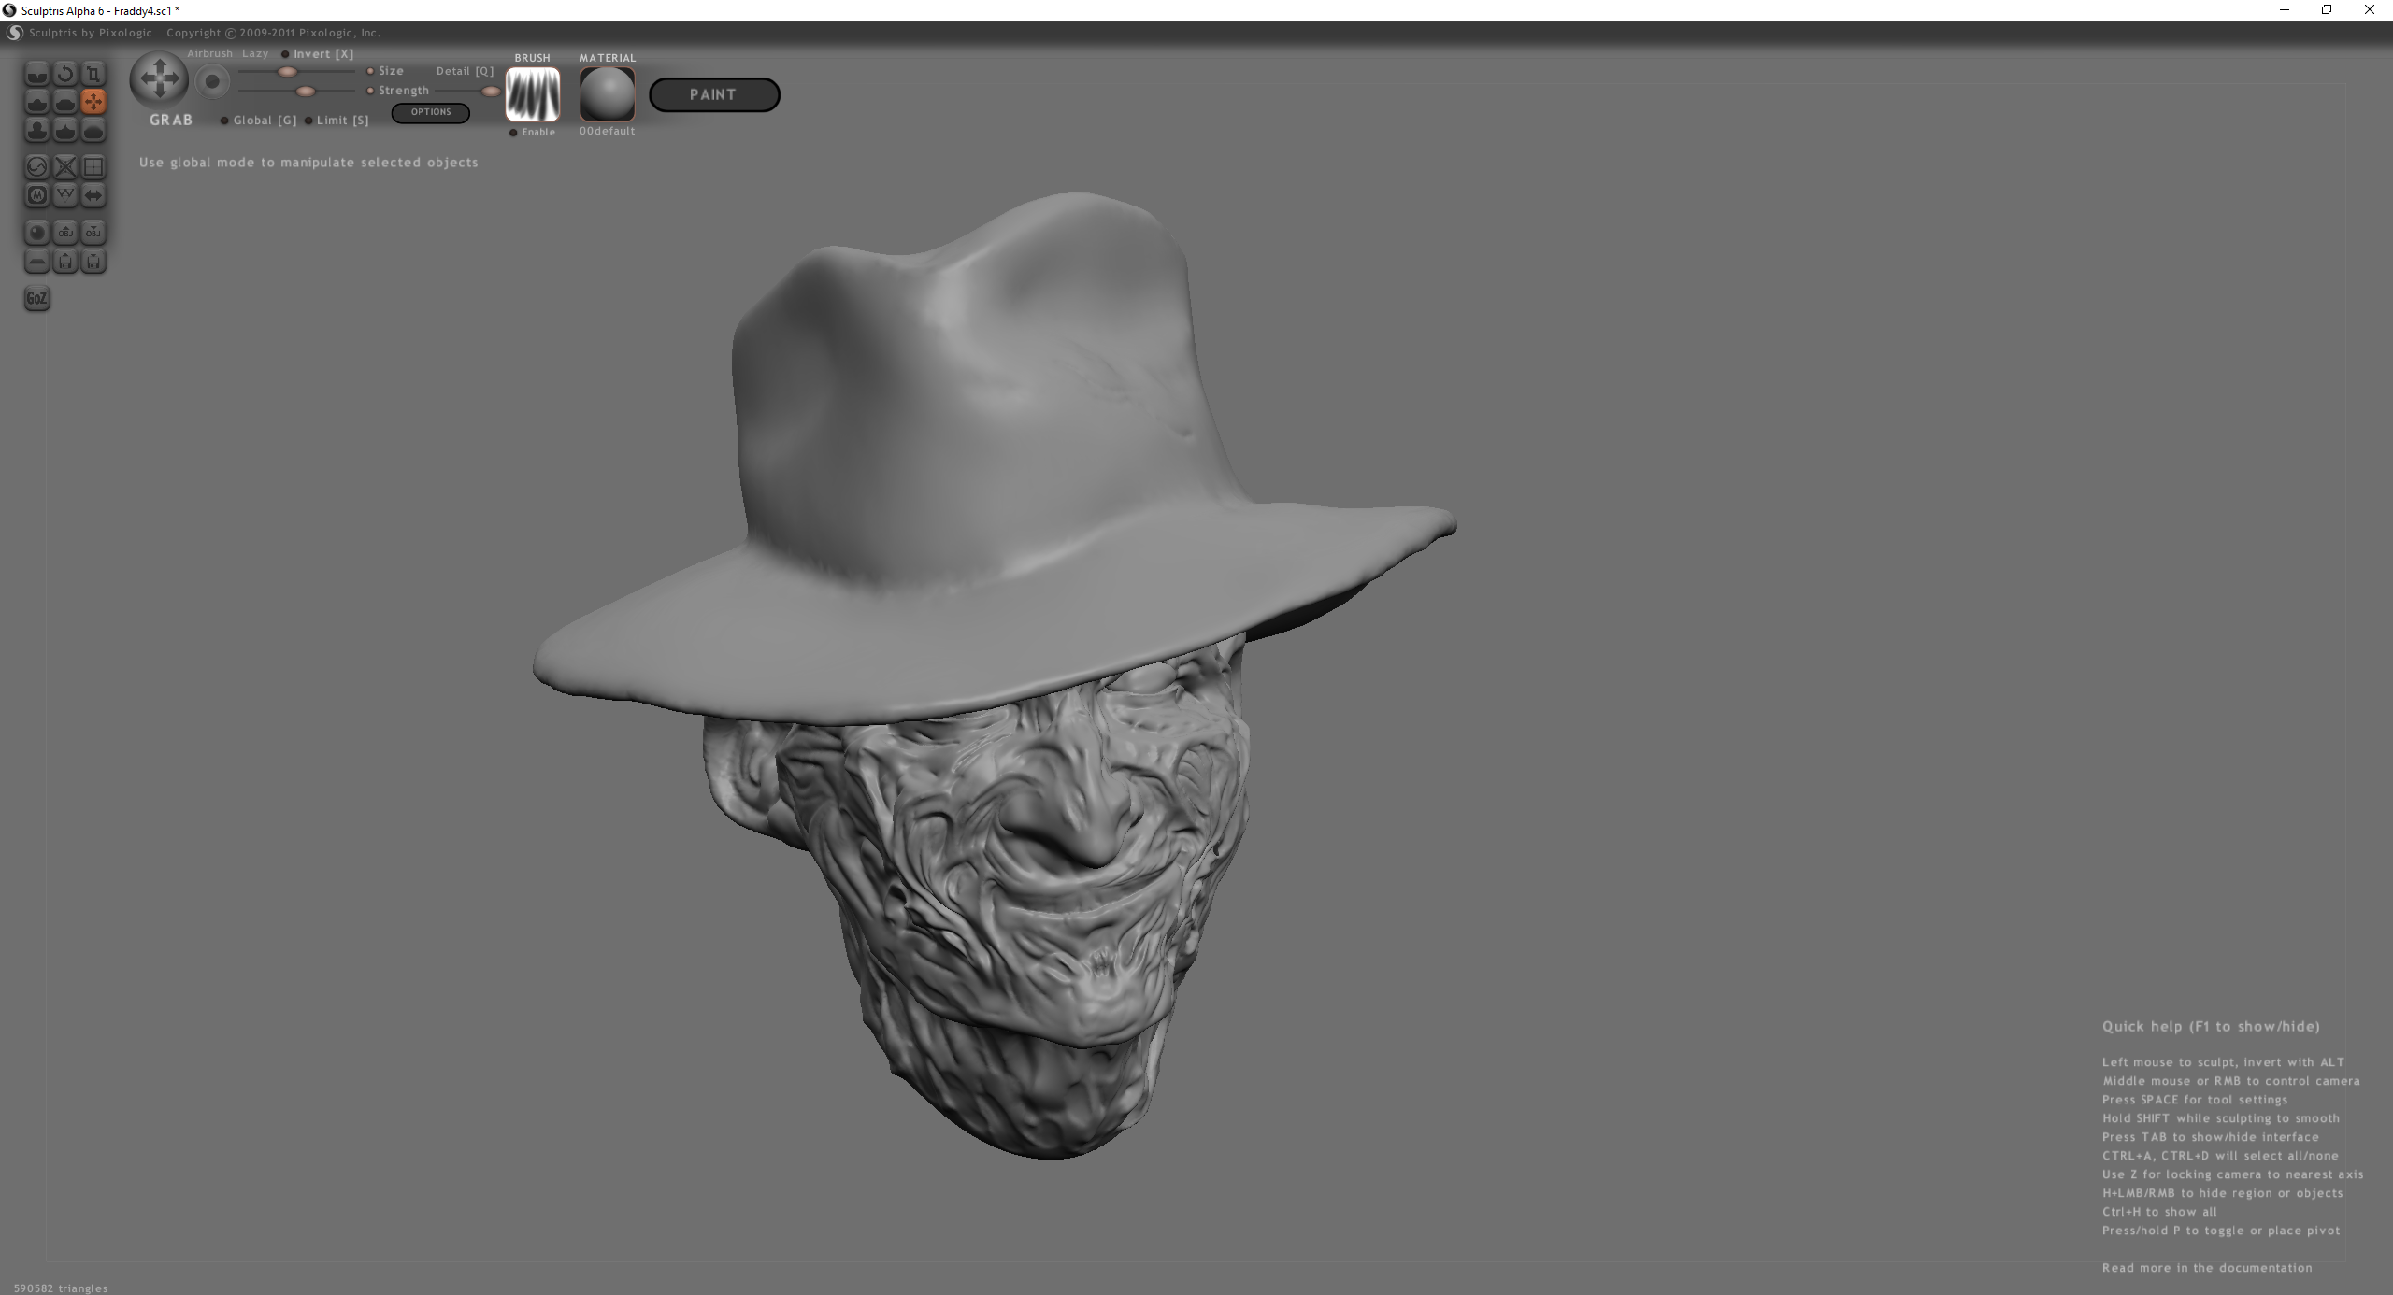This screenshot has height=1295, width=2393.
Task: Toggle the Lazy option
Action: click(255, 54)
